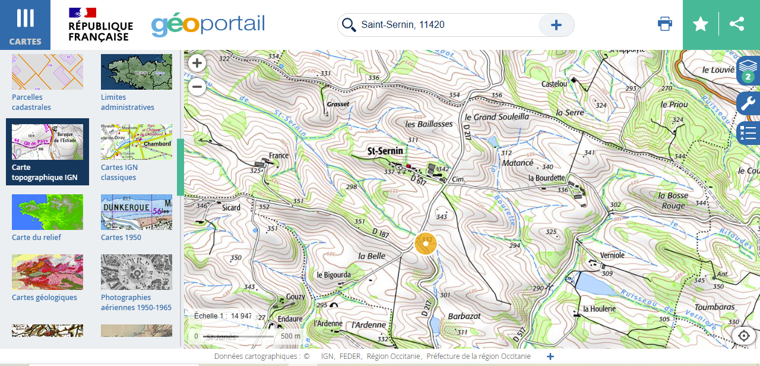Click the IGN attribution link
Image resolution: width=760 pixels, height=366 pixels.
327,356
